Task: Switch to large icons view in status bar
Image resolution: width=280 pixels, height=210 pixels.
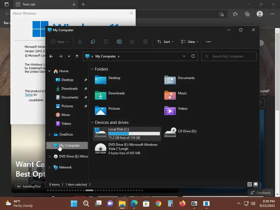Action: (256, 184)
